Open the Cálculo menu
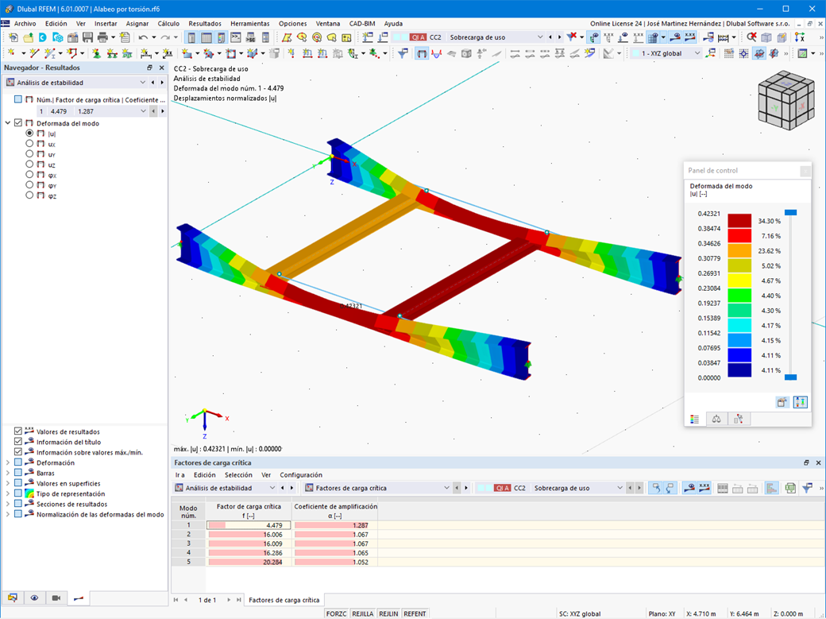The height and width of the screenshot is (619, 826). tap(168, 23)
